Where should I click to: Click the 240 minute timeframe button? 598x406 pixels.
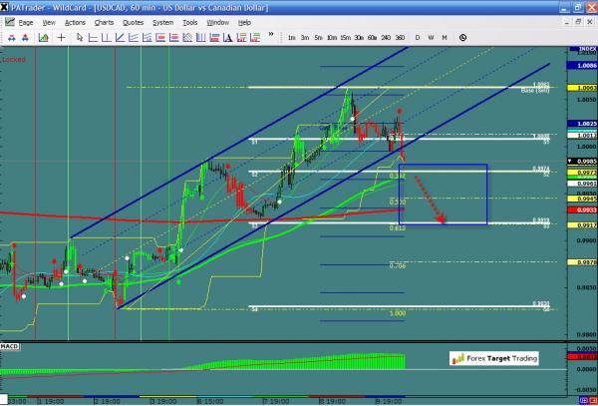click(385, 38)
